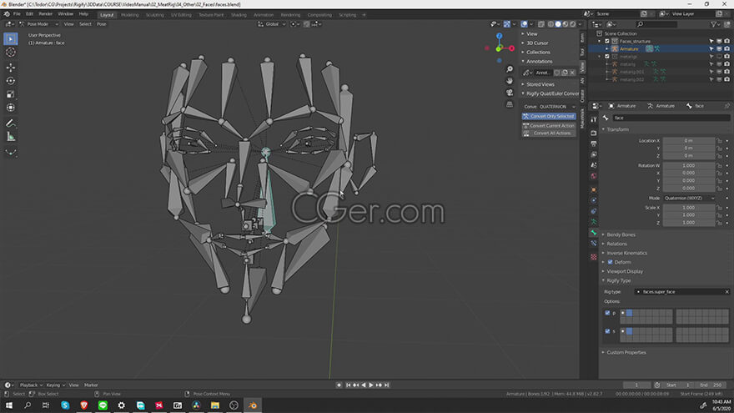Toggle the metarigs collection checkbox in outliner
Viewport: 734px width, 413px height.
click(x=607, y=57)
